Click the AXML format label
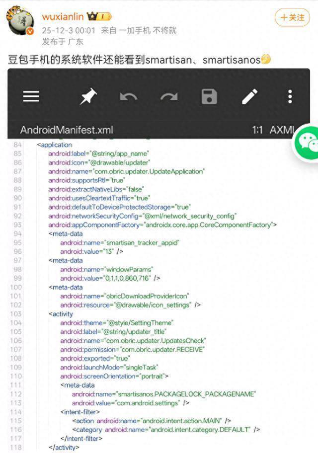The image size is (318, 455). (281, 130)
